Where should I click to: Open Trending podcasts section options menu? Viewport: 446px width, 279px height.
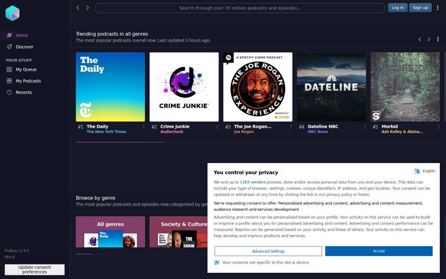click(x=438, y=39)
